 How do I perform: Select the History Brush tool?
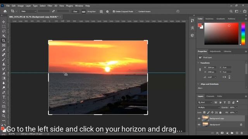3,69
